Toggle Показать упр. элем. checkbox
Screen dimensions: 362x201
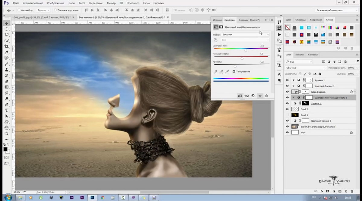click(x=55, y=10)
